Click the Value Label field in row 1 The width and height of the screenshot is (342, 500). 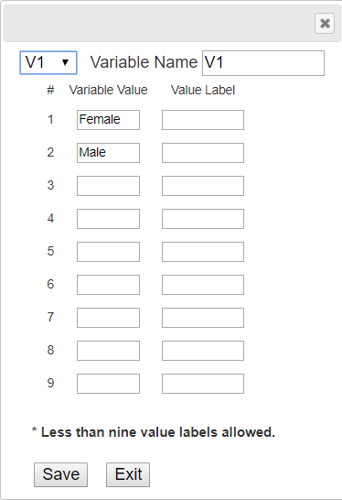pyautogui.click(x=203, y=120)
